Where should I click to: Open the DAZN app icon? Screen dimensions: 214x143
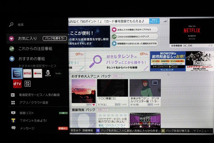point(28,84)
